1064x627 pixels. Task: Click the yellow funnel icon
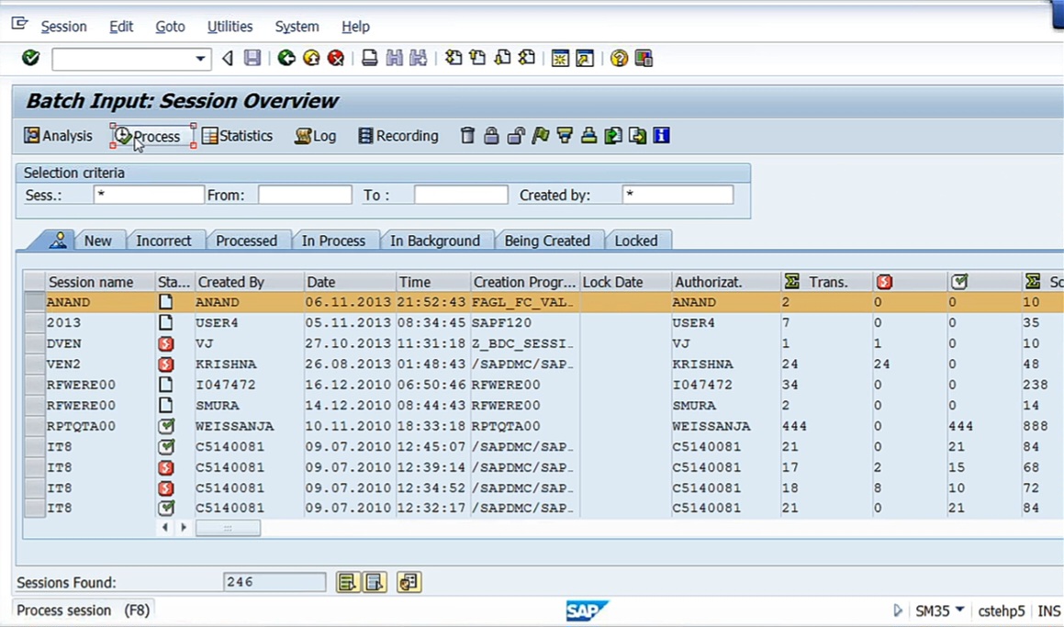(x=565, y=136)
